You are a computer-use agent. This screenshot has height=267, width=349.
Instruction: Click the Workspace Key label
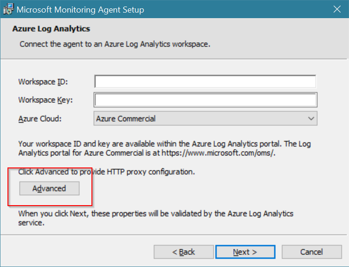pos(45,100)
